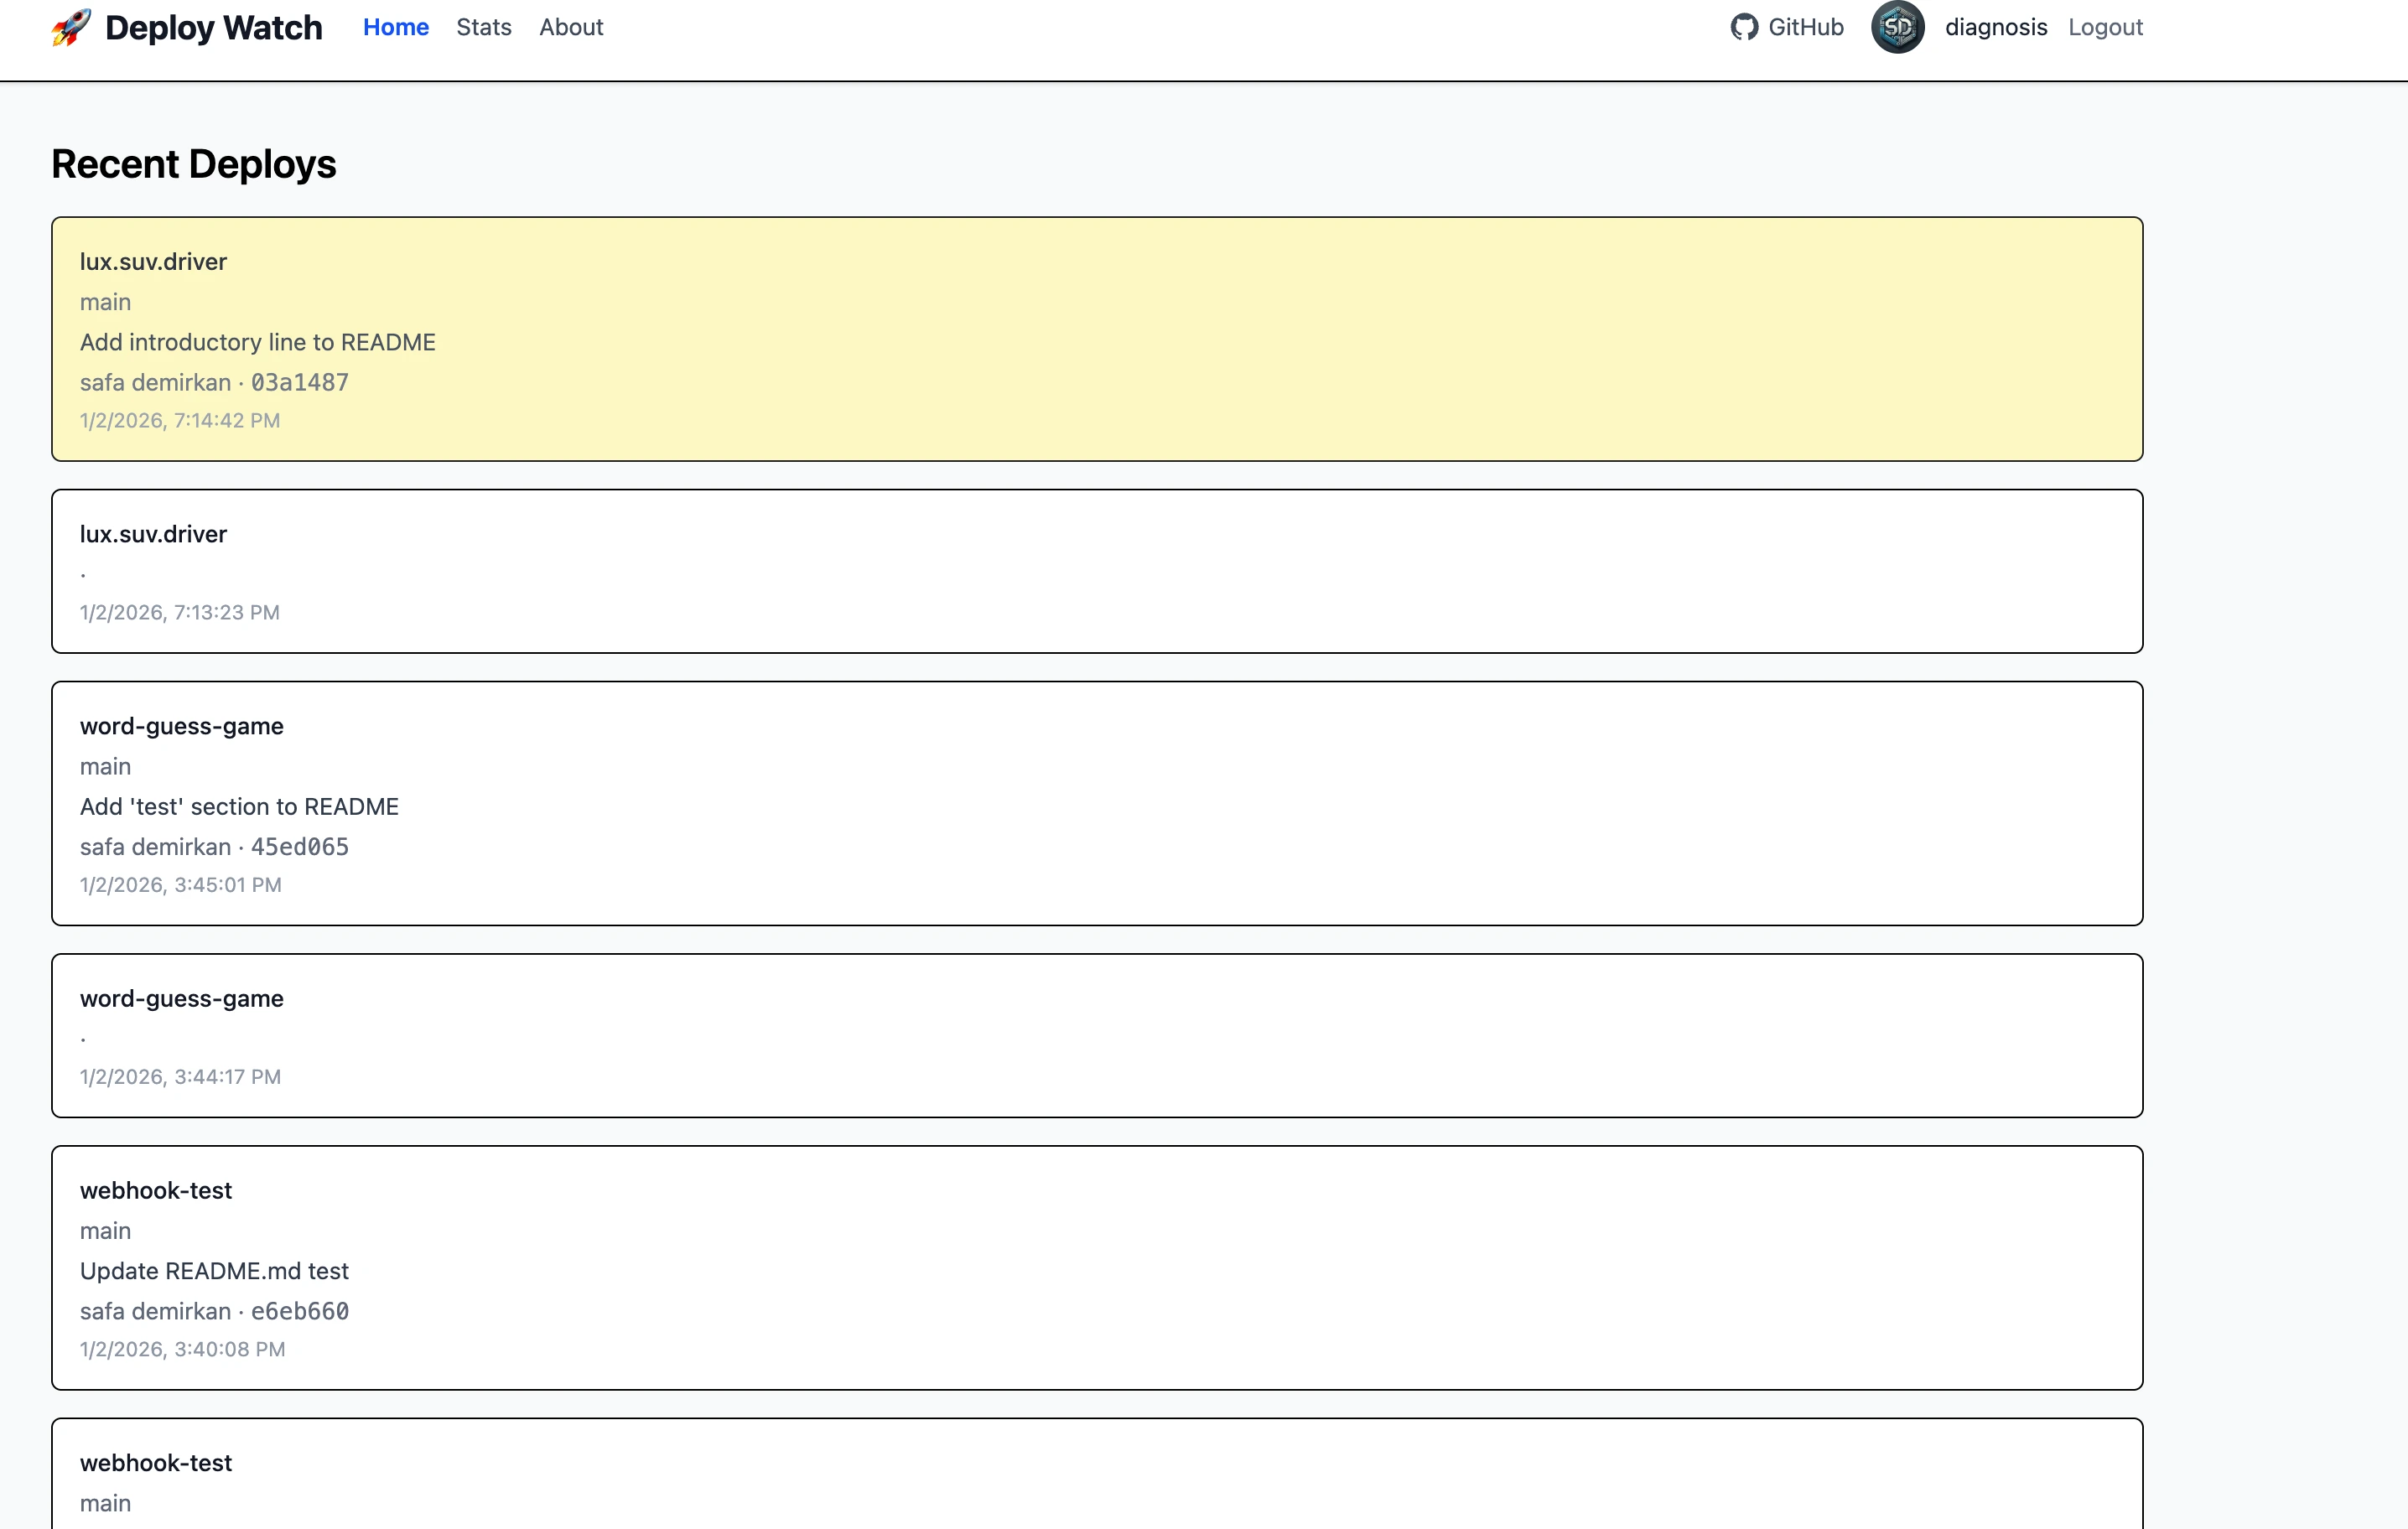The width and height of the screenshot is (2408, 1529).
Task: Select the Home navigation tab
Action: point(395,27)
